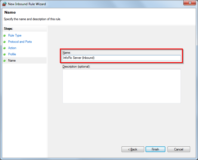Click the "Name:" field label

[67, 53]
